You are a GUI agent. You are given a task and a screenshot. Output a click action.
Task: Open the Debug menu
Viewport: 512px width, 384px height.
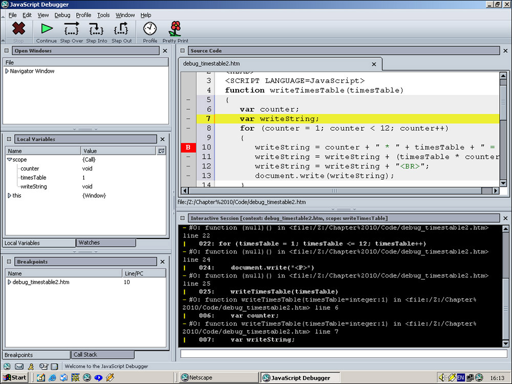click(62, 15)
